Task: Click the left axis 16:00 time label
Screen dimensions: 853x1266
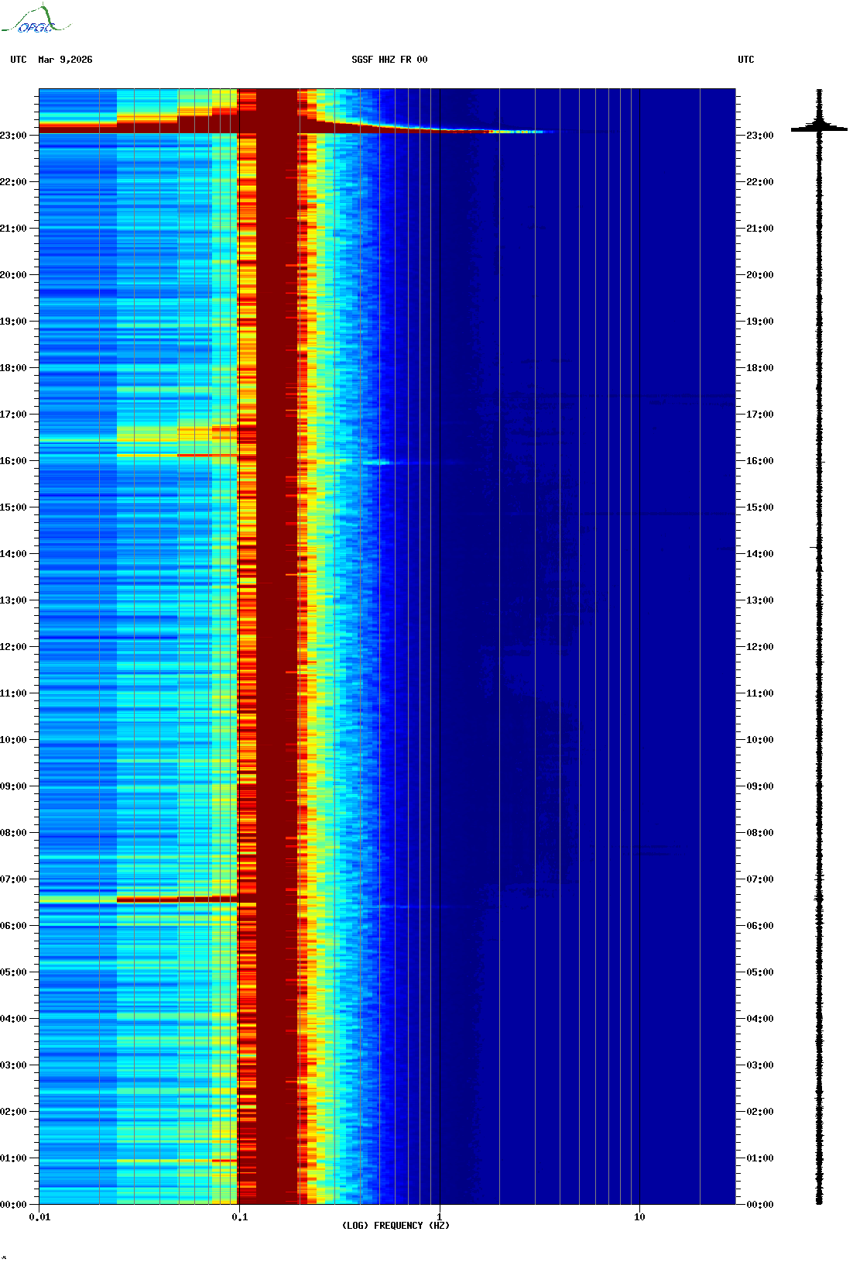Action: pyautogui.click(x=13, y=461)
